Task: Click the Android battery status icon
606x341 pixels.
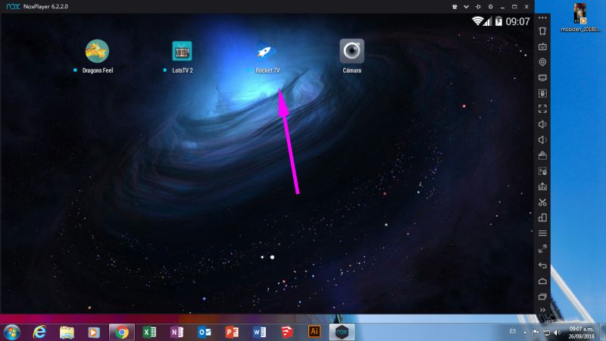Action: pyautogui.click(x=498, y=21)
